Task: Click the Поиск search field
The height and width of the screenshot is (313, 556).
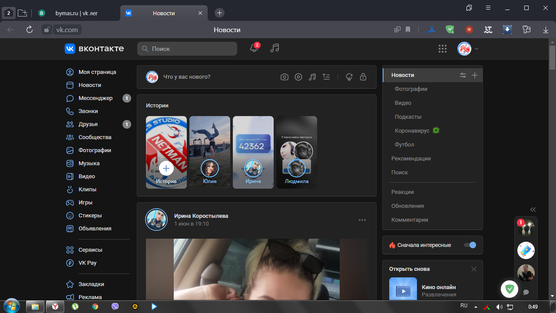Action: tap(188, 49)
